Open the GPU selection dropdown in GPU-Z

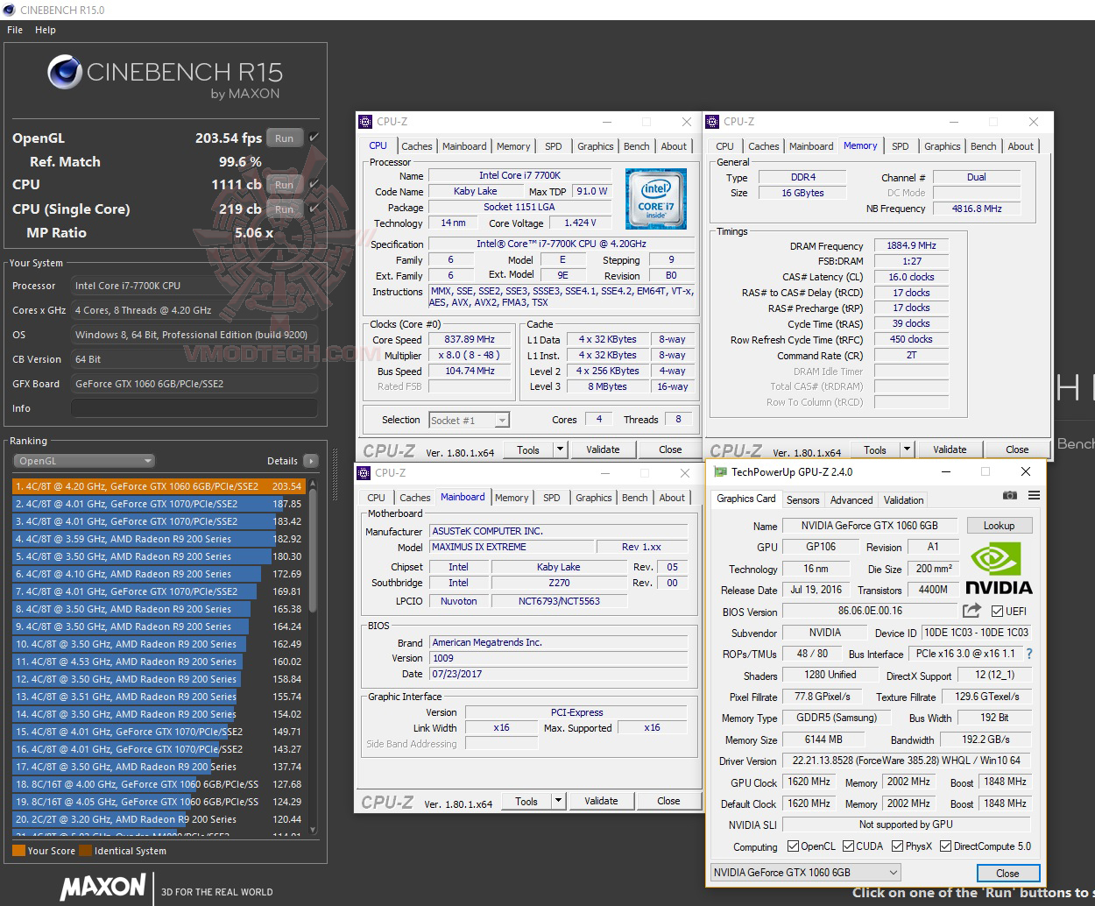coord(805,872)
